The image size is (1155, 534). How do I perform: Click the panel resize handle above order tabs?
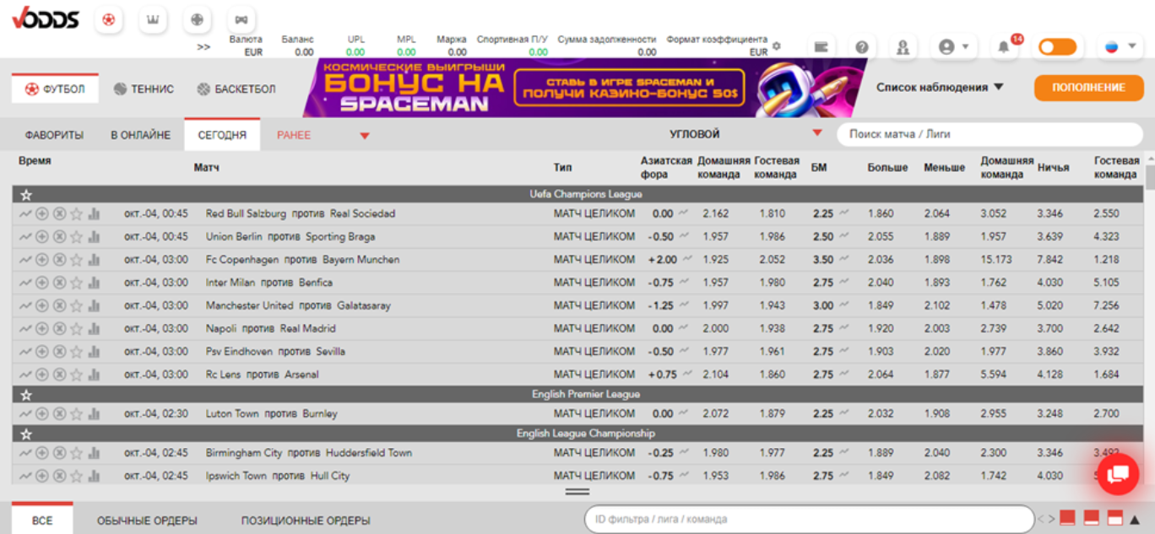(x=577, y=491)
